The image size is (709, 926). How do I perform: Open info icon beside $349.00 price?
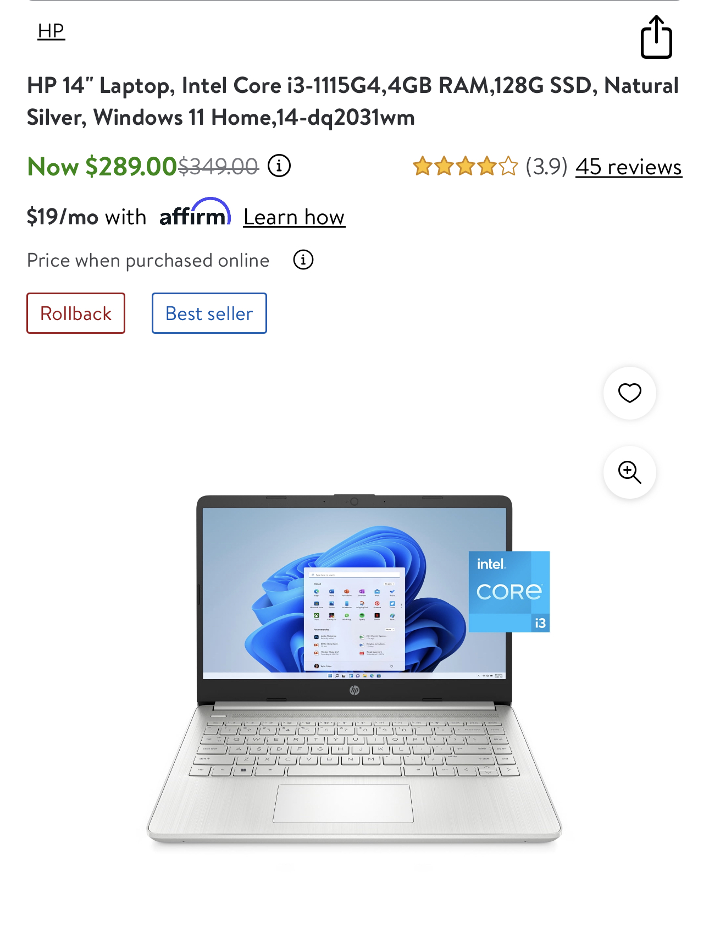tap(279, 166)
